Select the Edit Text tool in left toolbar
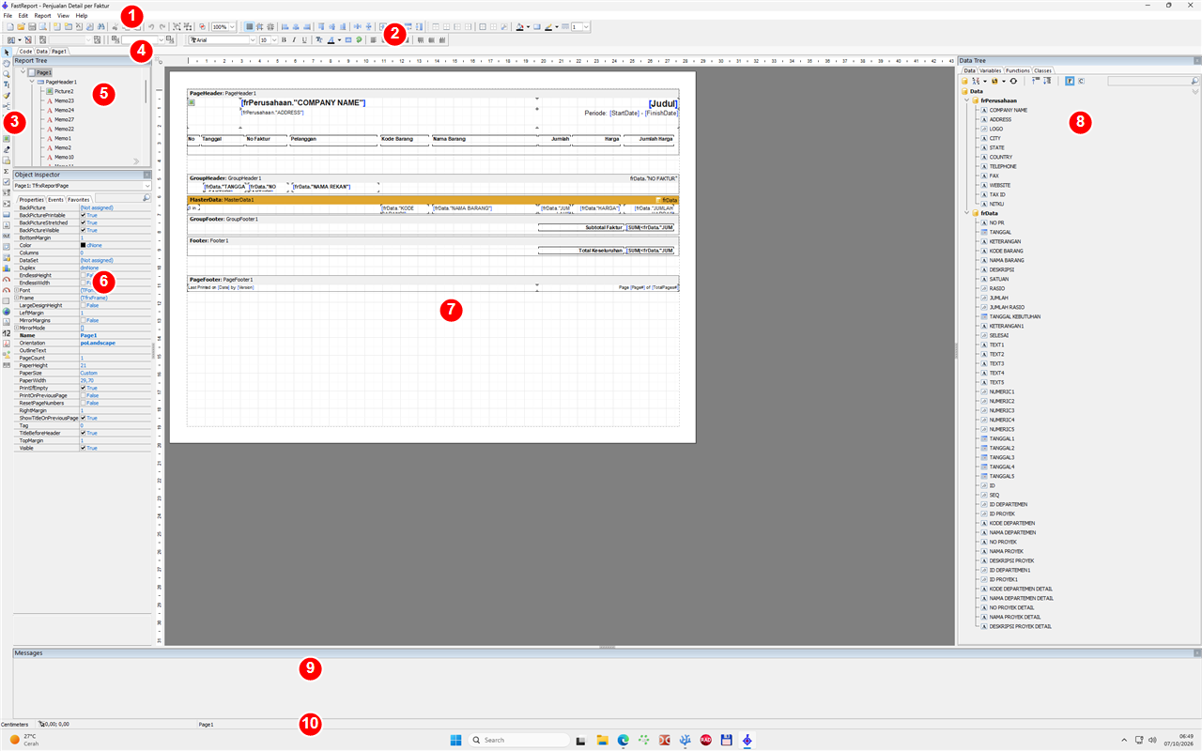The image size is (1202, 751). [7, 84]
